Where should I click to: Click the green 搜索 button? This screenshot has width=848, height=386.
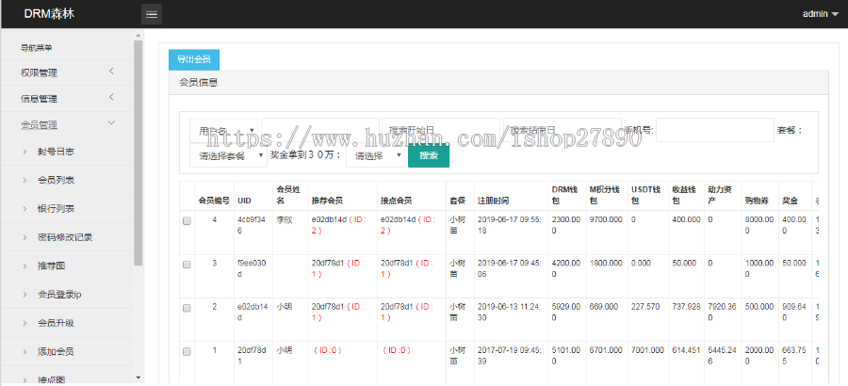click(x=429, y=155)
